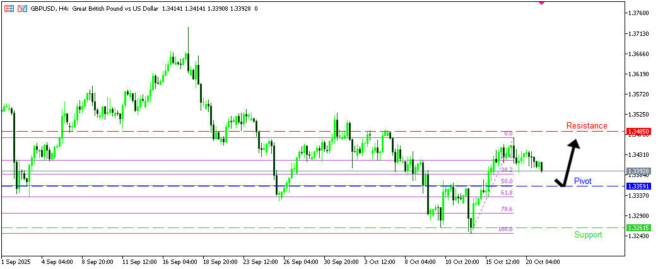This screenshot has height=269, width=658.
Task: Click the 78.6 Fibonacci level label
Action: point(507,209)
